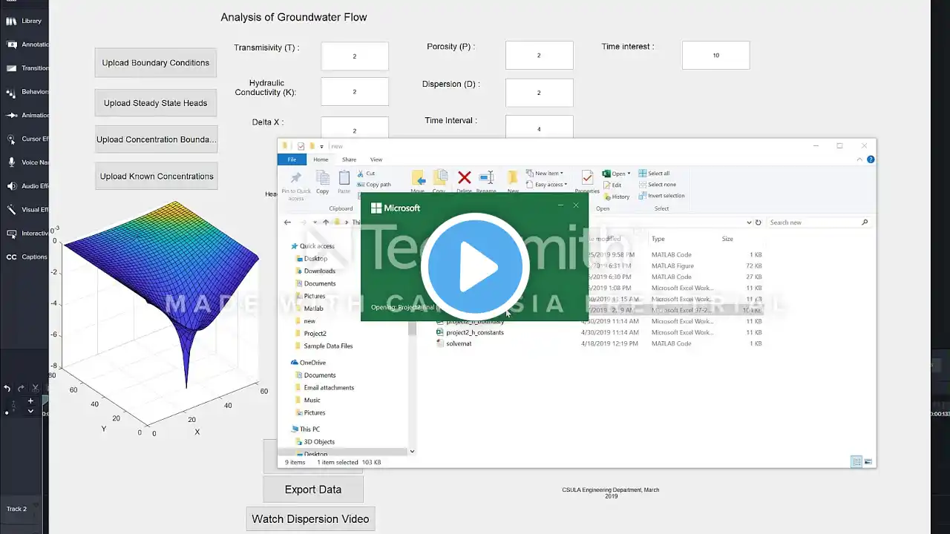The image size is (950, 534).
Task: Click the Porosity (P) input field
Action: (x=539, y=56)
